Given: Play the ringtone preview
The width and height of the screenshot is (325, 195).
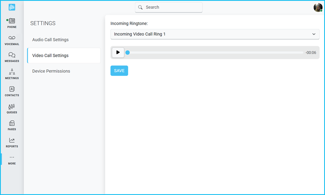Looking at the screenshot, I should click(x=118, y=52).
